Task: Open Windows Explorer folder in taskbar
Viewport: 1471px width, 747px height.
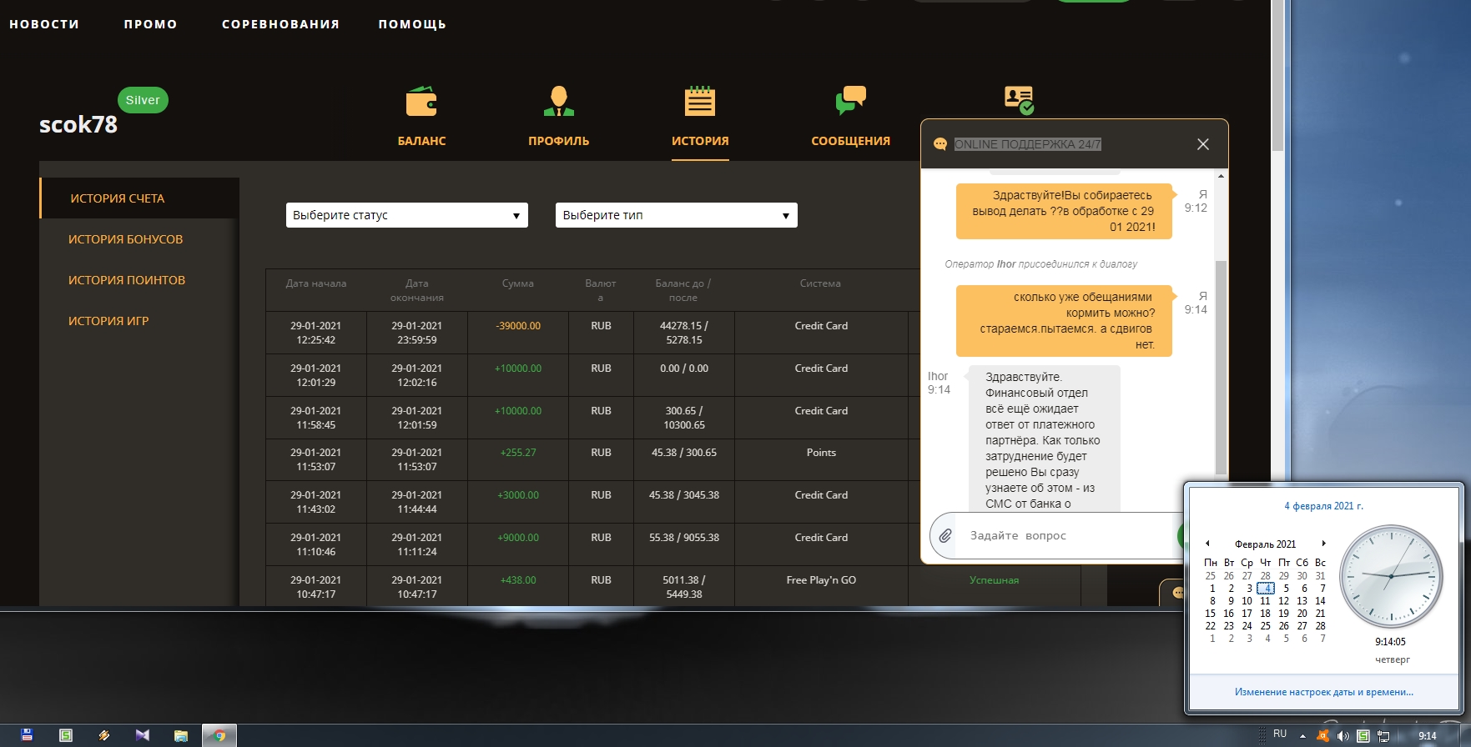Action: point(181,735)
